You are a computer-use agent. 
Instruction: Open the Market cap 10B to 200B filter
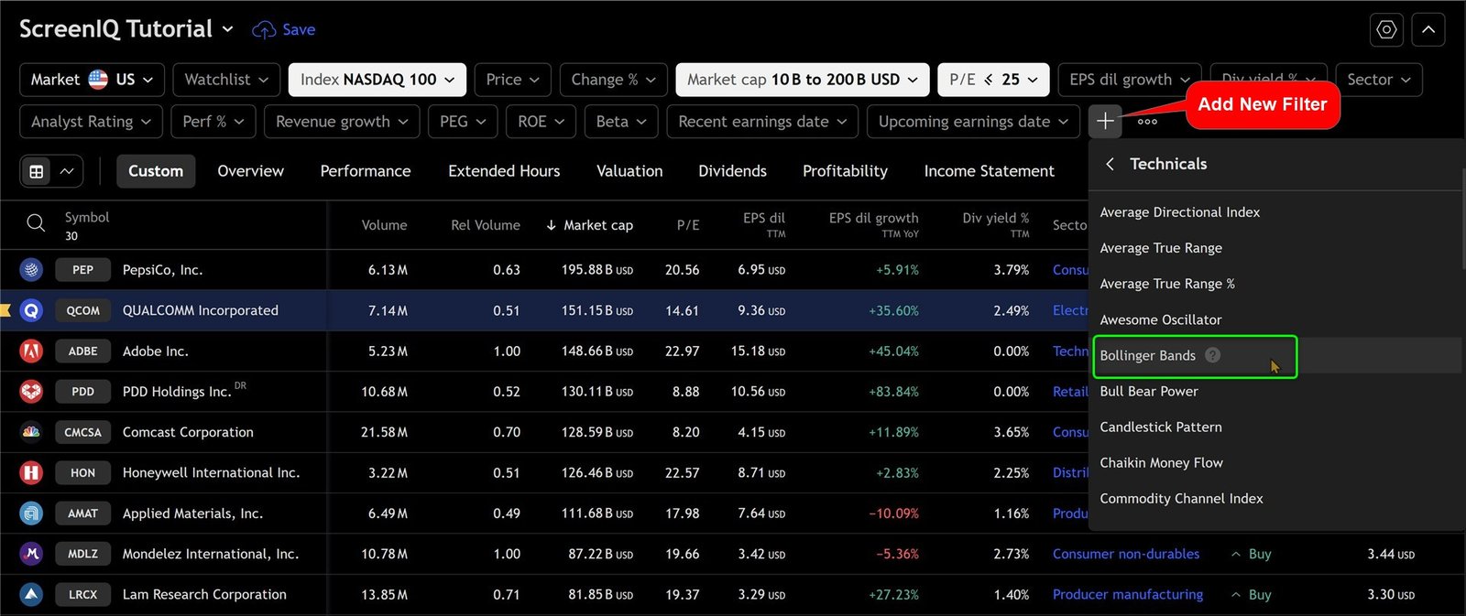(x=803, y=80)
